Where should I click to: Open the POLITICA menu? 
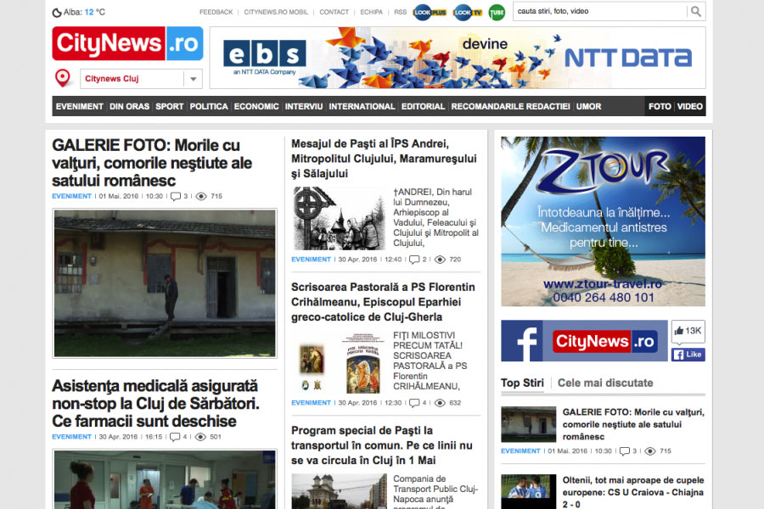pyautogui.click(x=209, y=106)
